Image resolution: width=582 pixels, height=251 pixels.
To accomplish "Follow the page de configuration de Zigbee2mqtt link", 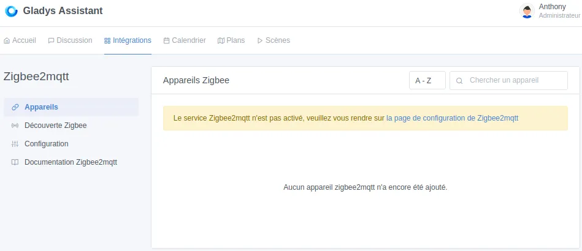I will (452, 118).
